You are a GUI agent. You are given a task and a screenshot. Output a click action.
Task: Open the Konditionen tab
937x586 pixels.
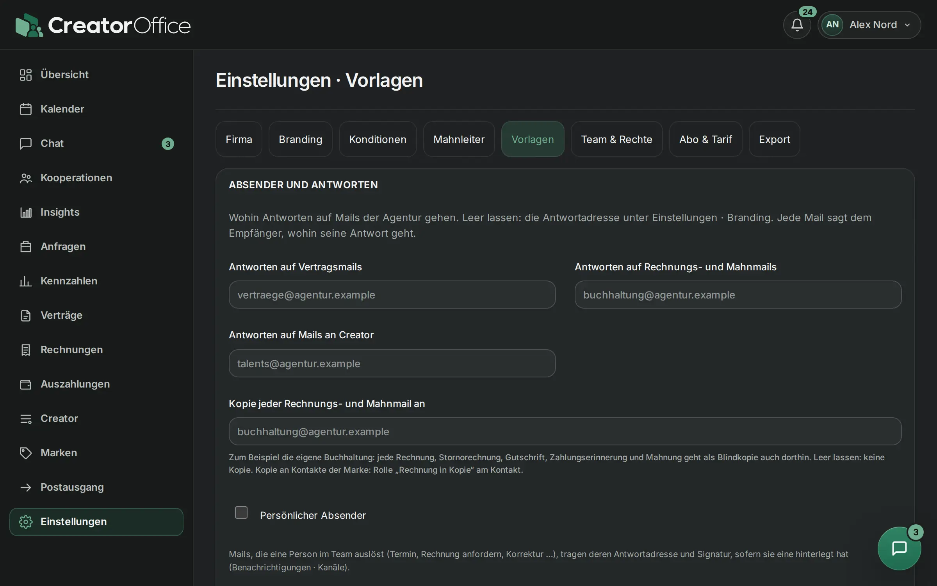[x=378, y=139]
